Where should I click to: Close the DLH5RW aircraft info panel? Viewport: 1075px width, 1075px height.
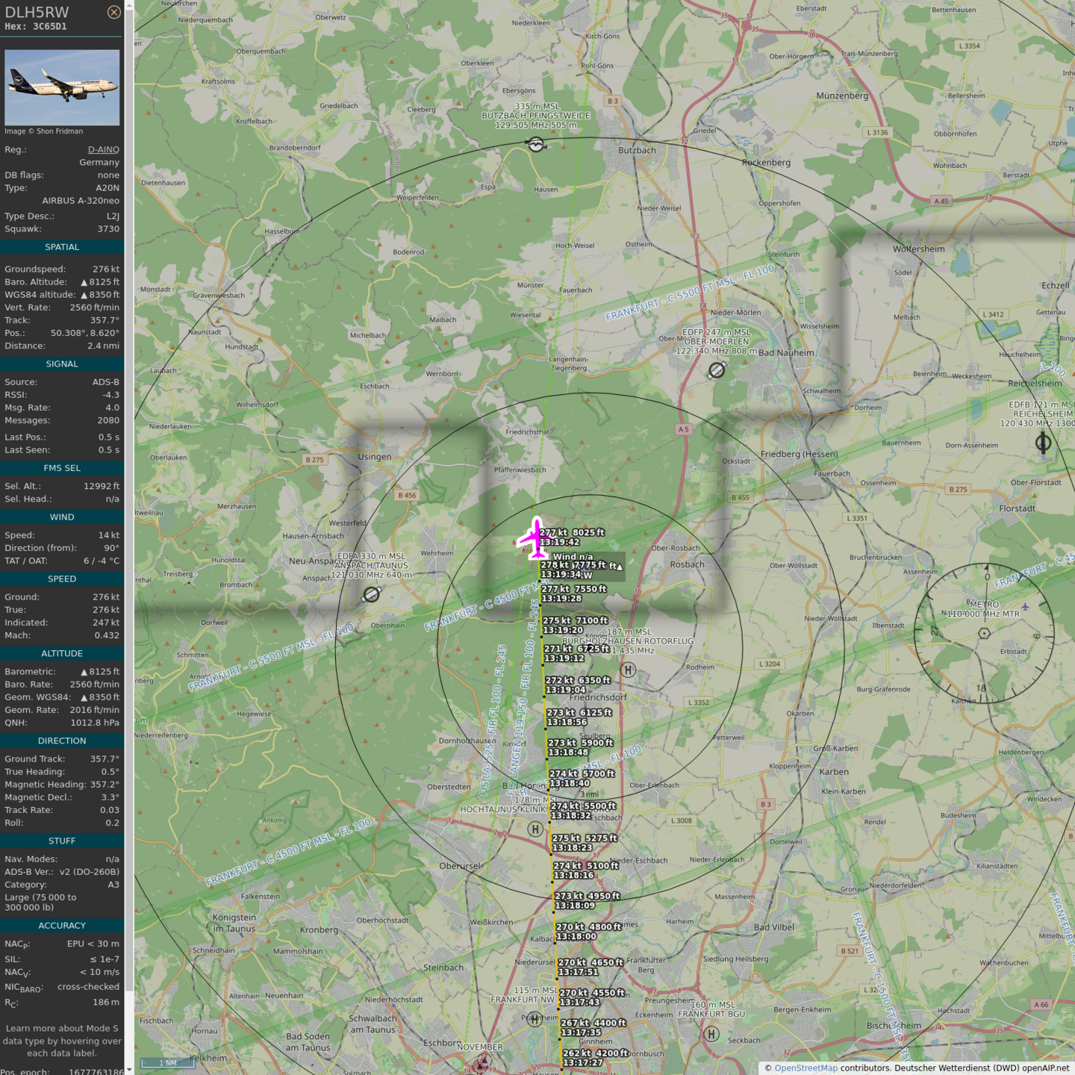tap(113, 12)
